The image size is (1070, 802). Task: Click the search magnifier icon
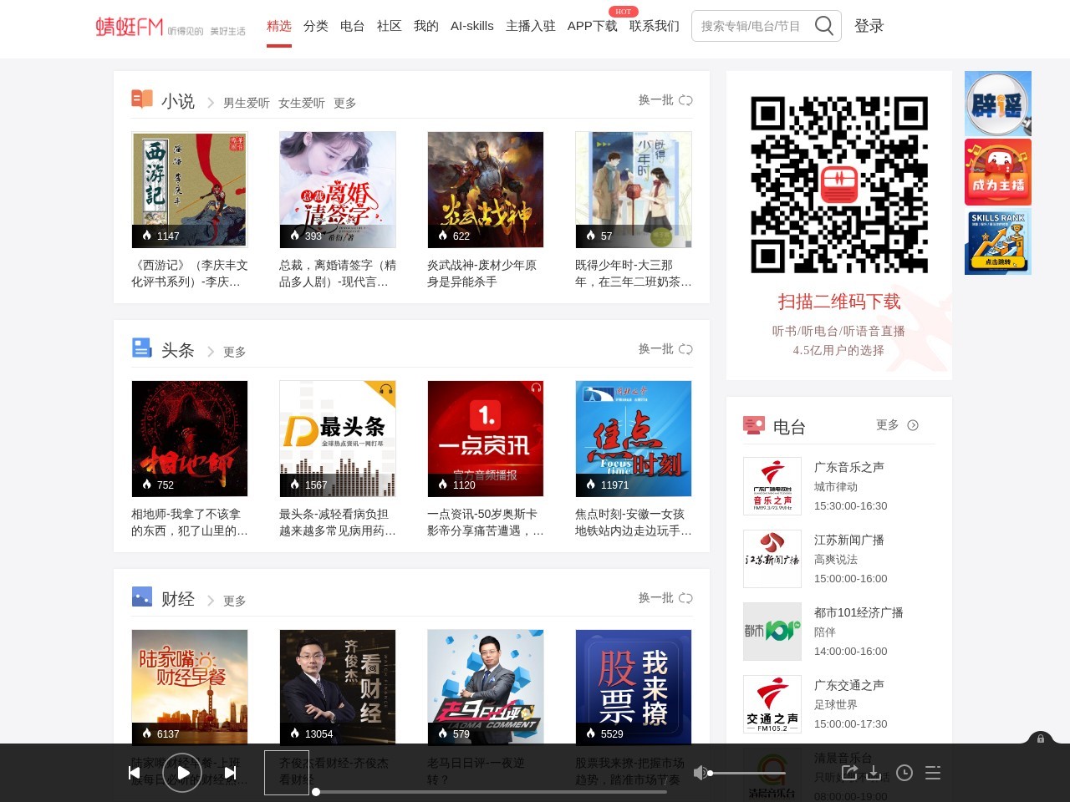point(824,26)
